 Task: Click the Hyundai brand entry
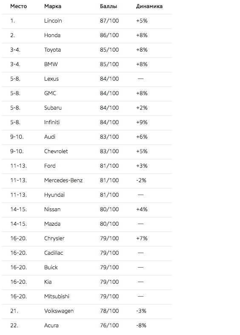tap(54, 195)
